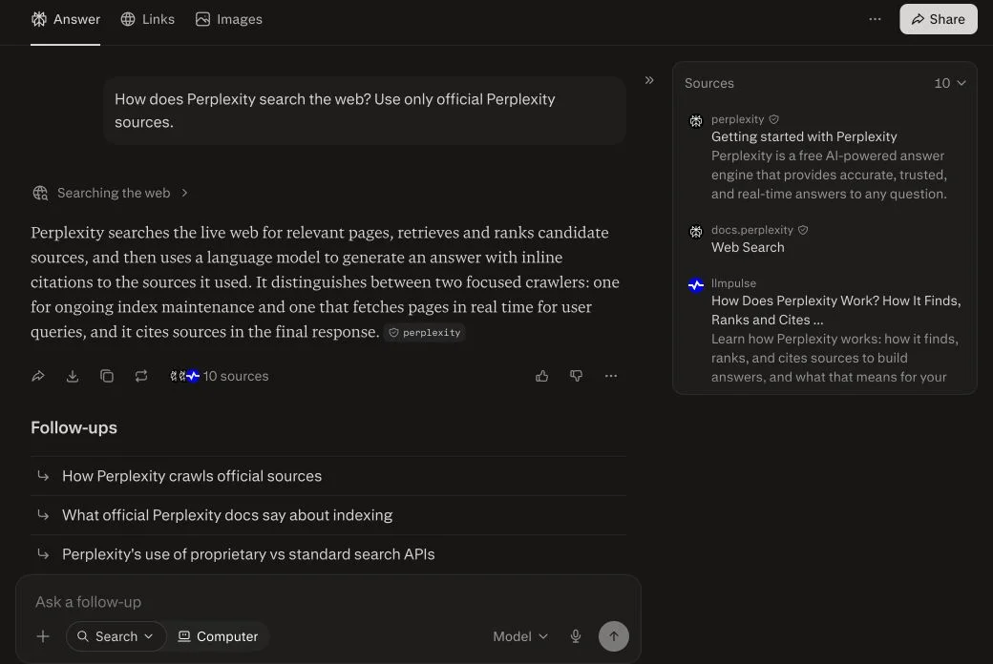
Task: Give the answer a thumbs up
Action: pos(541,376)
